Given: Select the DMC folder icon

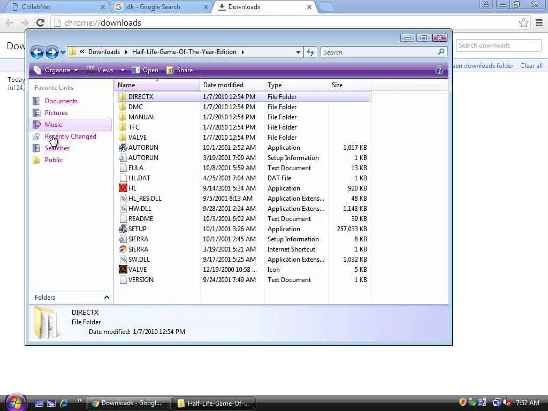Looking at the screenshot, I should click(123, 107).
